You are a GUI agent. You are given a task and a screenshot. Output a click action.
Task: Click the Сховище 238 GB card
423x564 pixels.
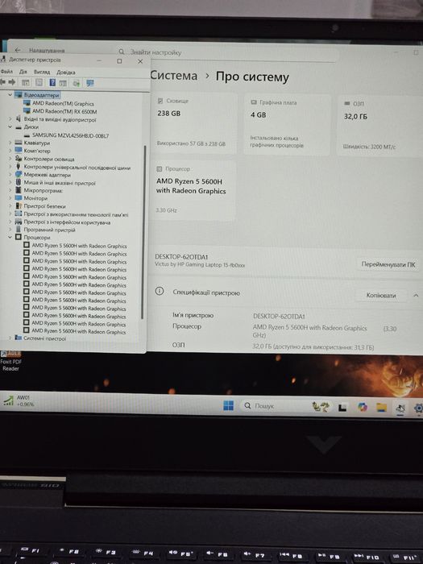tap(195, 123)
